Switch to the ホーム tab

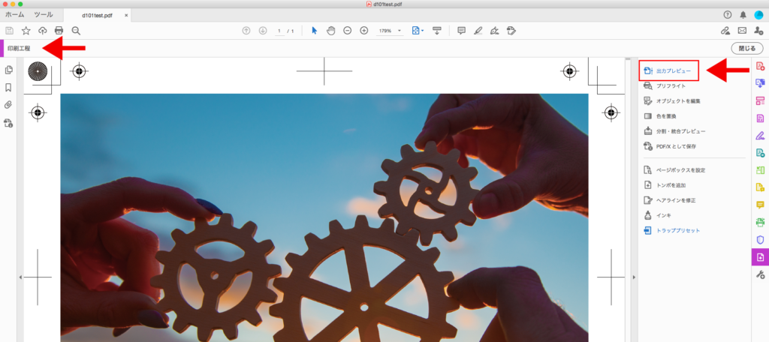coord(15,15)
